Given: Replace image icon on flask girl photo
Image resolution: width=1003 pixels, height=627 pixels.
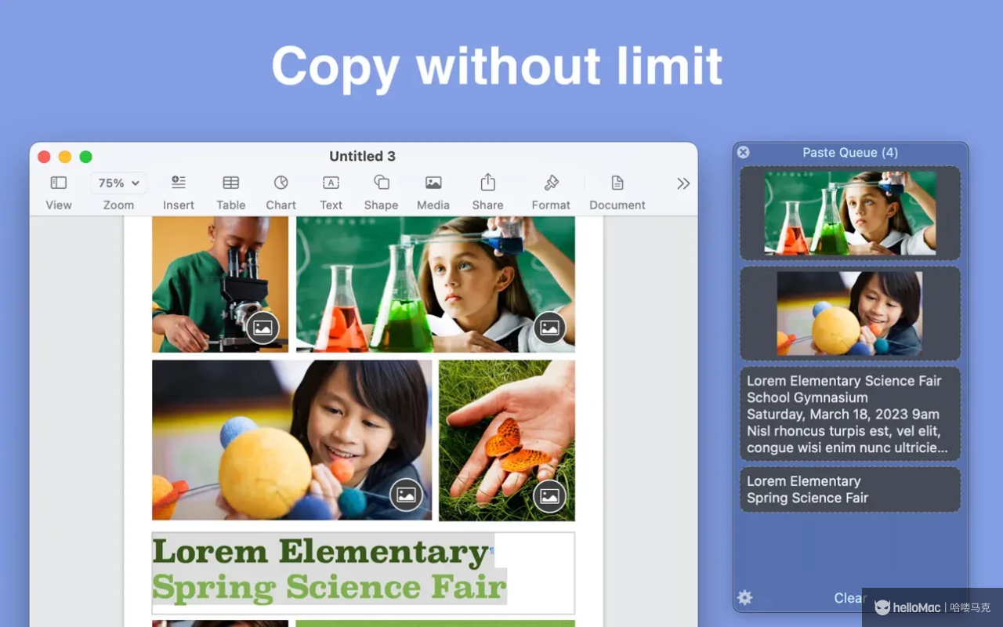Looking at the screenshot, I should [549, 328].
